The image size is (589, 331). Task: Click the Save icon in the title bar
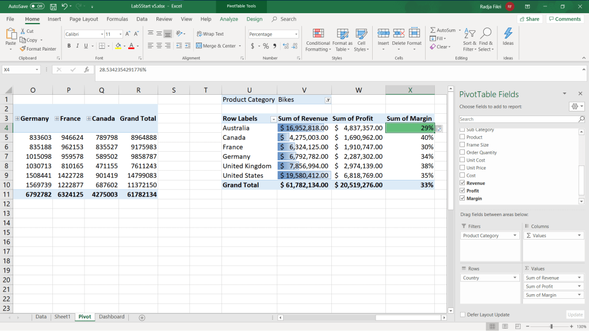(53, 6)
